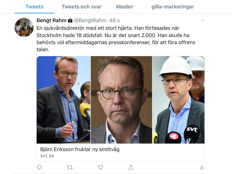Screen dimensions: 232x174
Task: Switch to the Tweets tab
Action: tap(34, 7)
